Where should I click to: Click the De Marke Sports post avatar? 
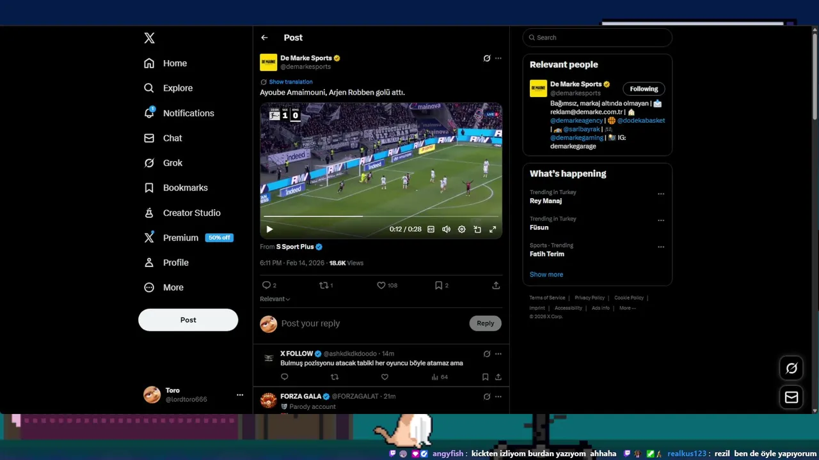269,62
